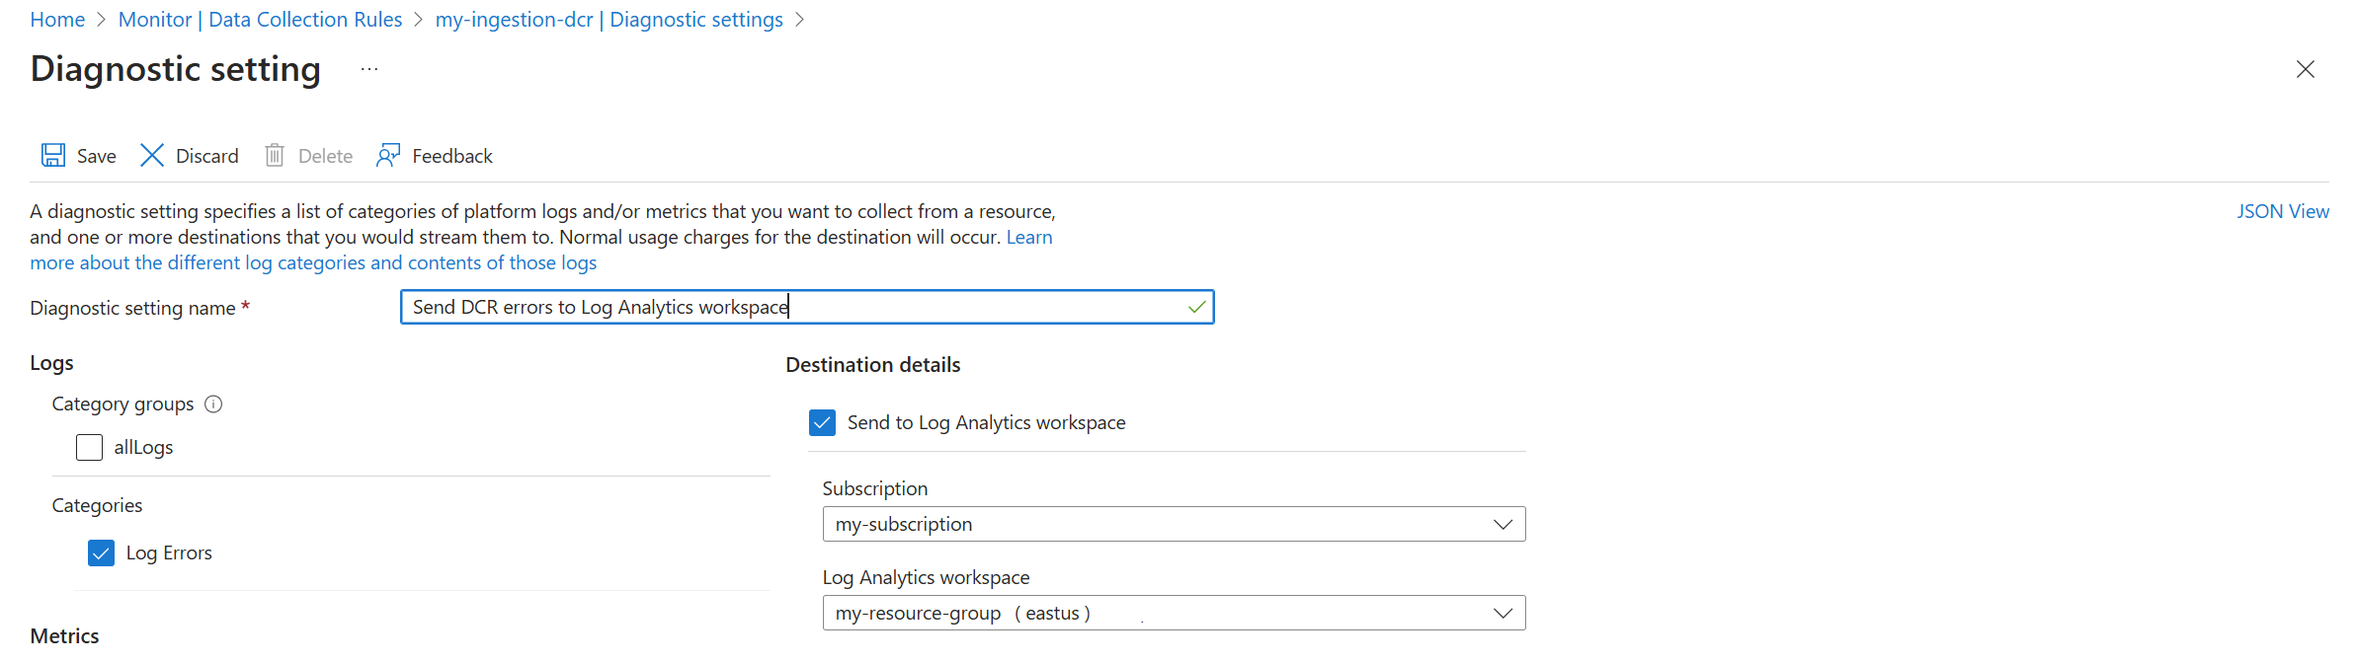Click the Feedback person icon

click(388, 156)
